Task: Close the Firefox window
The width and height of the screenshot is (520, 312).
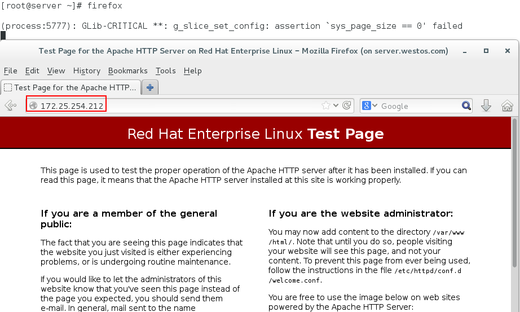Action: pyautogui.click(x=508, y=51)
